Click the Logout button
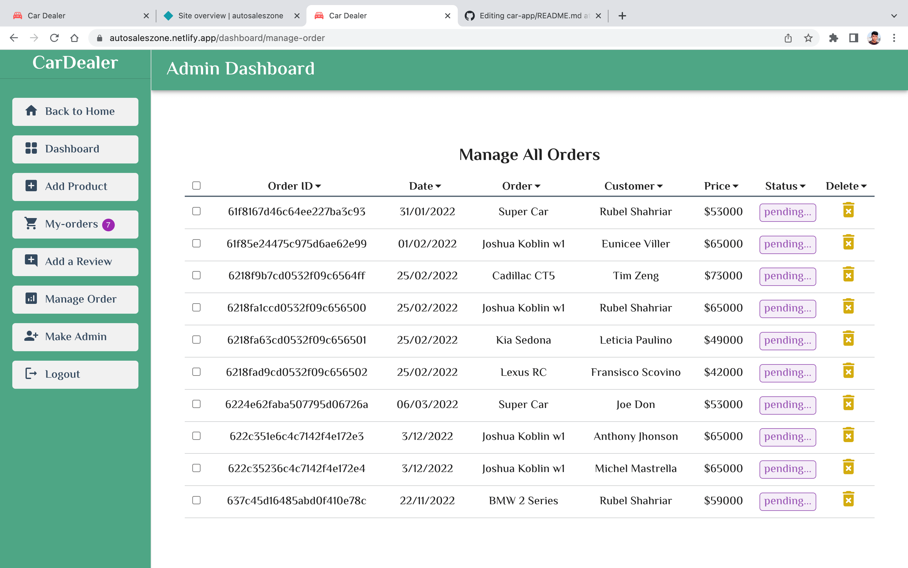Screen dimensions: 908x568 (x=75, y=375)
